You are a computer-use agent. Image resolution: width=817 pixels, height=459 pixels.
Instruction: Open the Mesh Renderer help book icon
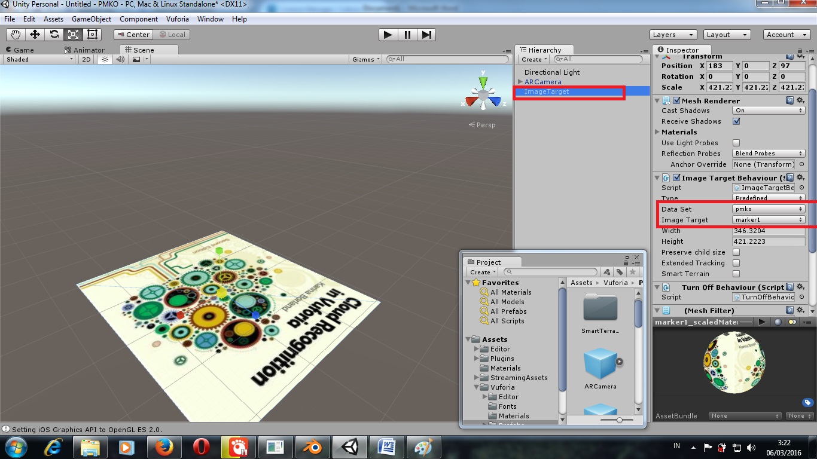789,100
